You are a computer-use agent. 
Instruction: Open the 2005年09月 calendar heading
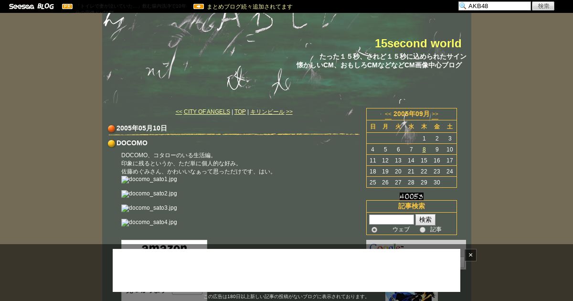coord(412,114)
